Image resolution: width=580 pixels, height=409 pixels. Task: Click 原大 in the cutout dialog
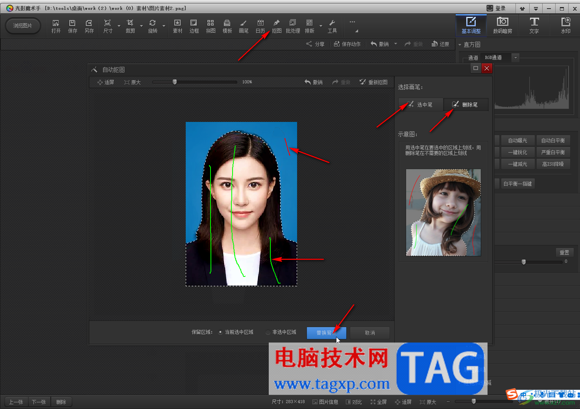tap(133, 82)
